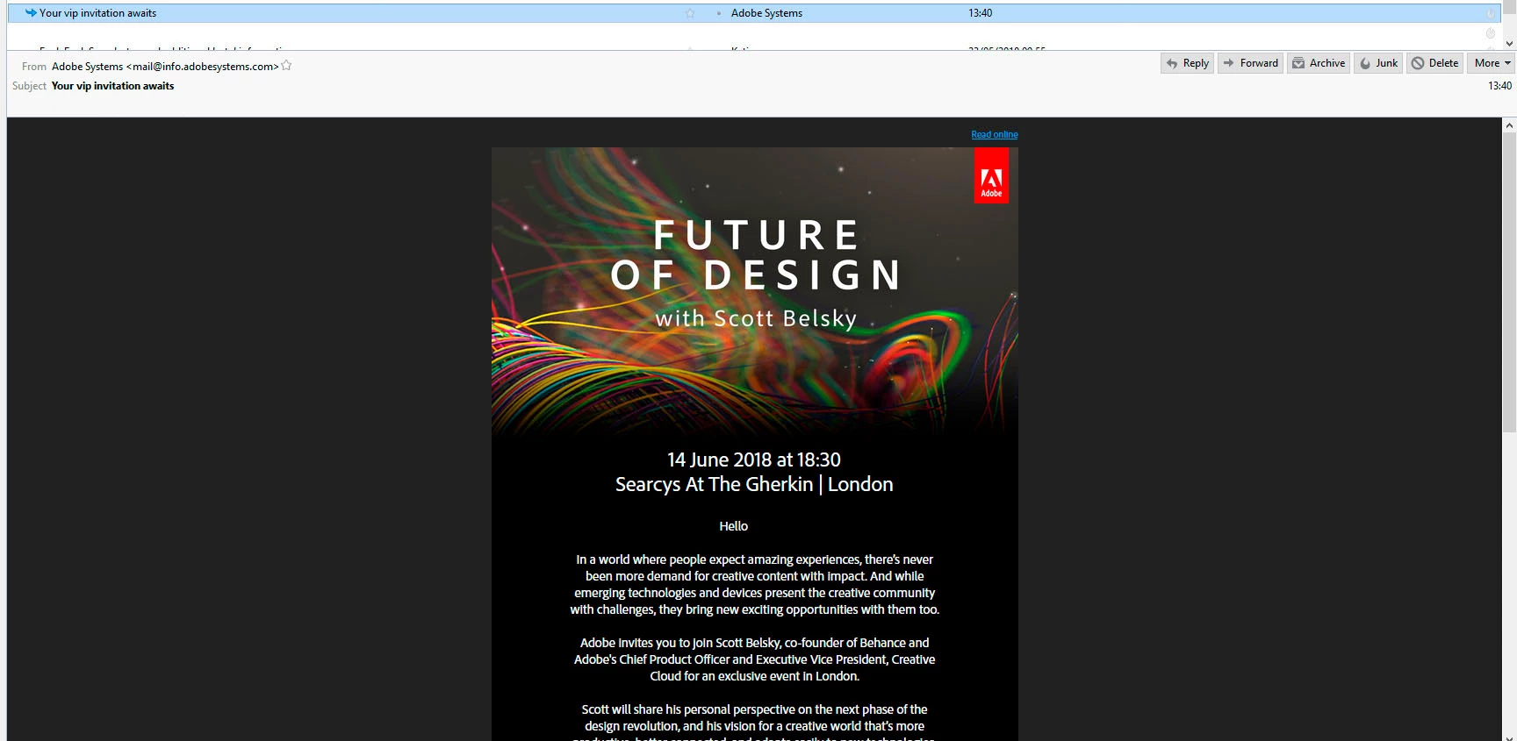Toggle junk status icon on the second message row
The width and height of the screenshot is (1517, 741).
(1490, 33)
